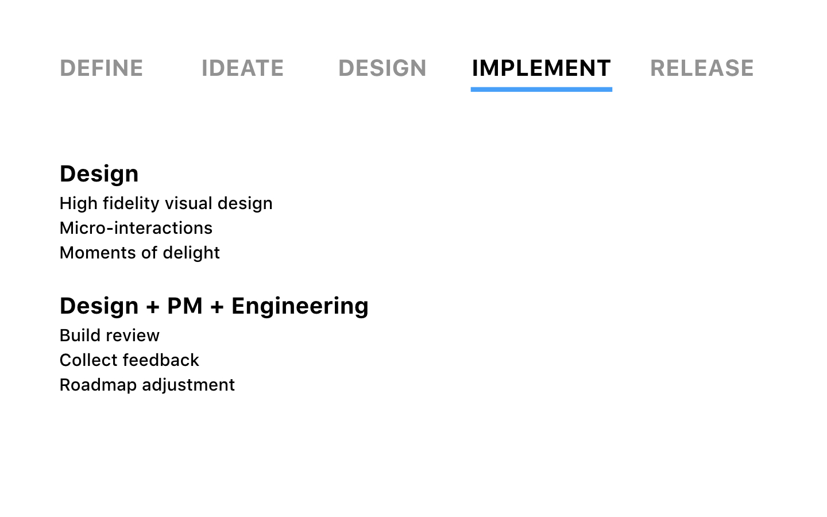Screen dimensions: 827x517
Task: Click the word Engineering in heading
Action: (x=300, y=306)
